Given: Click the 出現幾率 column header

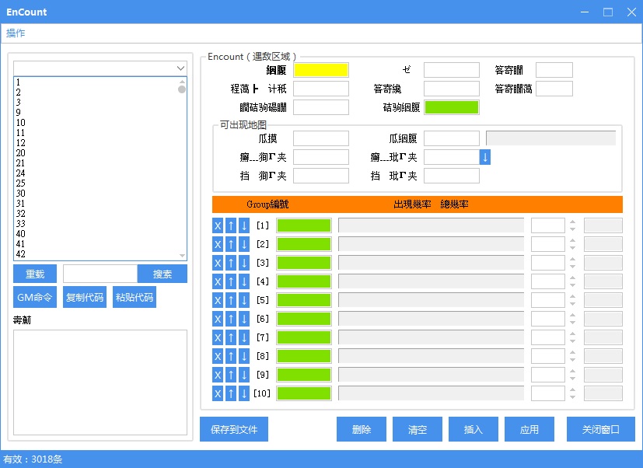Looking at the screenshot, I should (412, 204).
